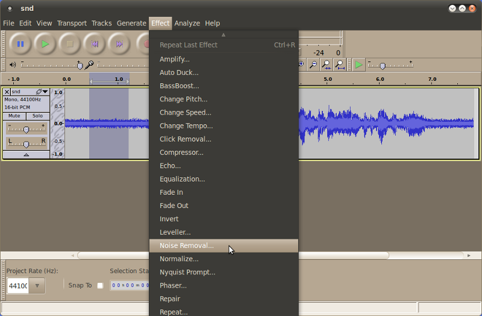Choose BassBoost... effect
482x316 pixels.
coord(224,86)
